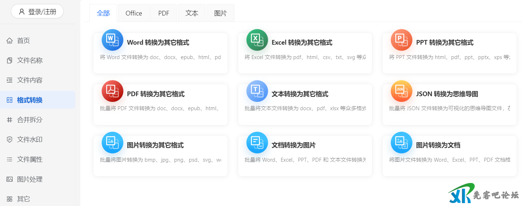Open the 图片 tab
This screenshot has width=522, height=206.
(x=220, y=13)
